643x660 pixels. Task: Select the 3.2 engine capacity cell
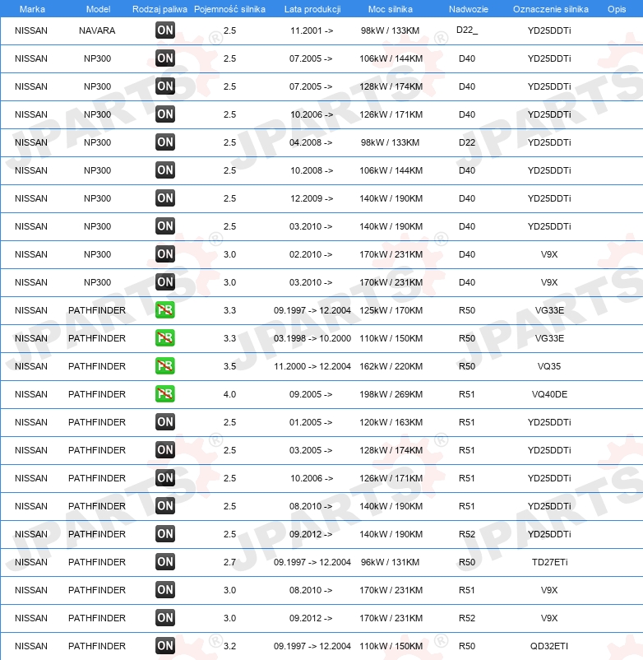click(x=229, y=646)
